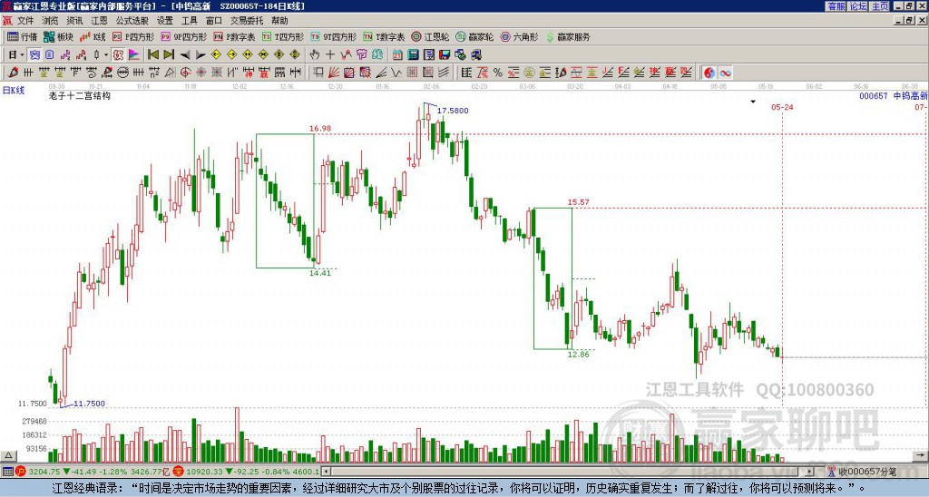929x497 pixels.
Task: Click the right arrow at volume pane edge
Action: tap(922, 456)
